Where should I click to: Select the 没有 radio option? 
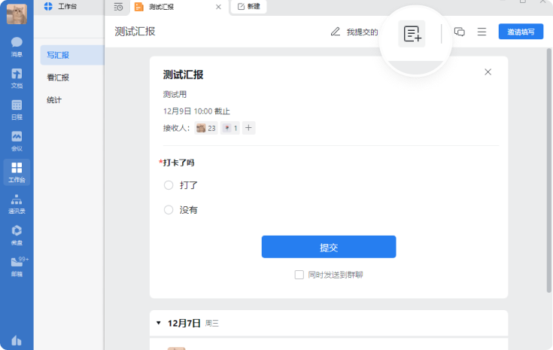(x=169, y=210)
